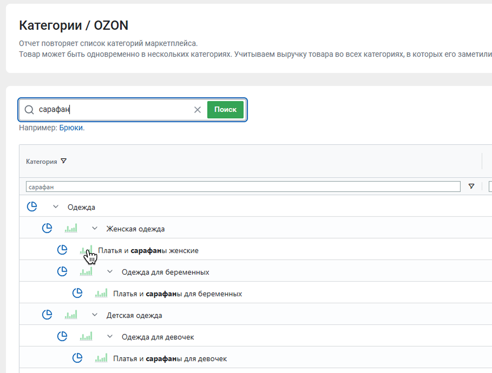Select the Одежда для беременных label
The image size is (492, 373).
pos(165,272)
